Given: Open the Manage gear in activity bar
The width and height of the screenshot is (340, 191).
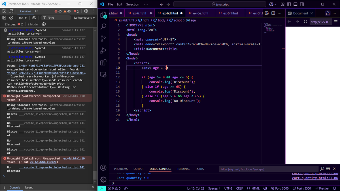Looking at the screenshot, I should click(103, 180).
